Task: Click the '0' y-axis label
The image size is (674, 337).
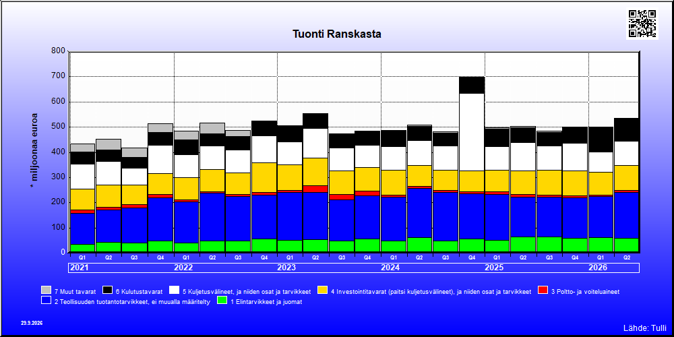Action: pyautogui.click(x=63, y=252)
